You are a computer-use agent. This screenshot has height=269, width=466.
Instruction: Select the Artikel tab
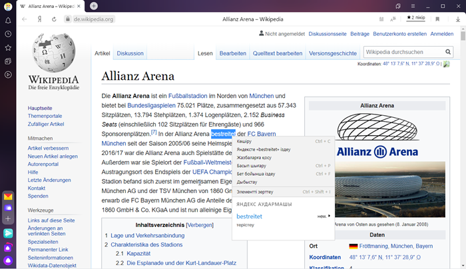pos(103,53)
